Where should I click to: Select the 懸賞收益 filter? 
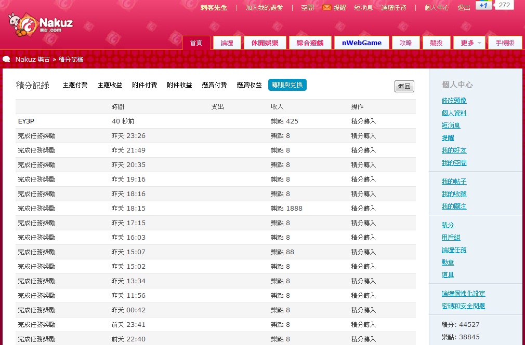(249, 85)
